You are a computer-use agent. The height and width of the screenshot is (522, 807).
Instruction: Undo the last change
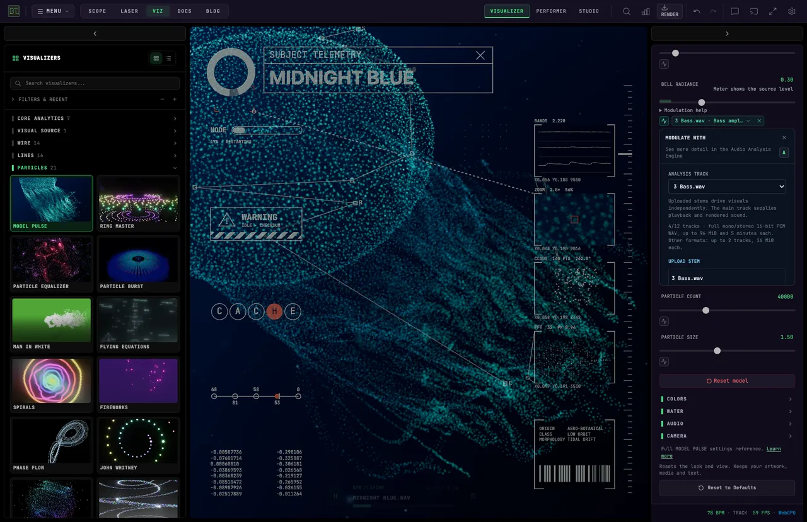(x=697, y=11)
